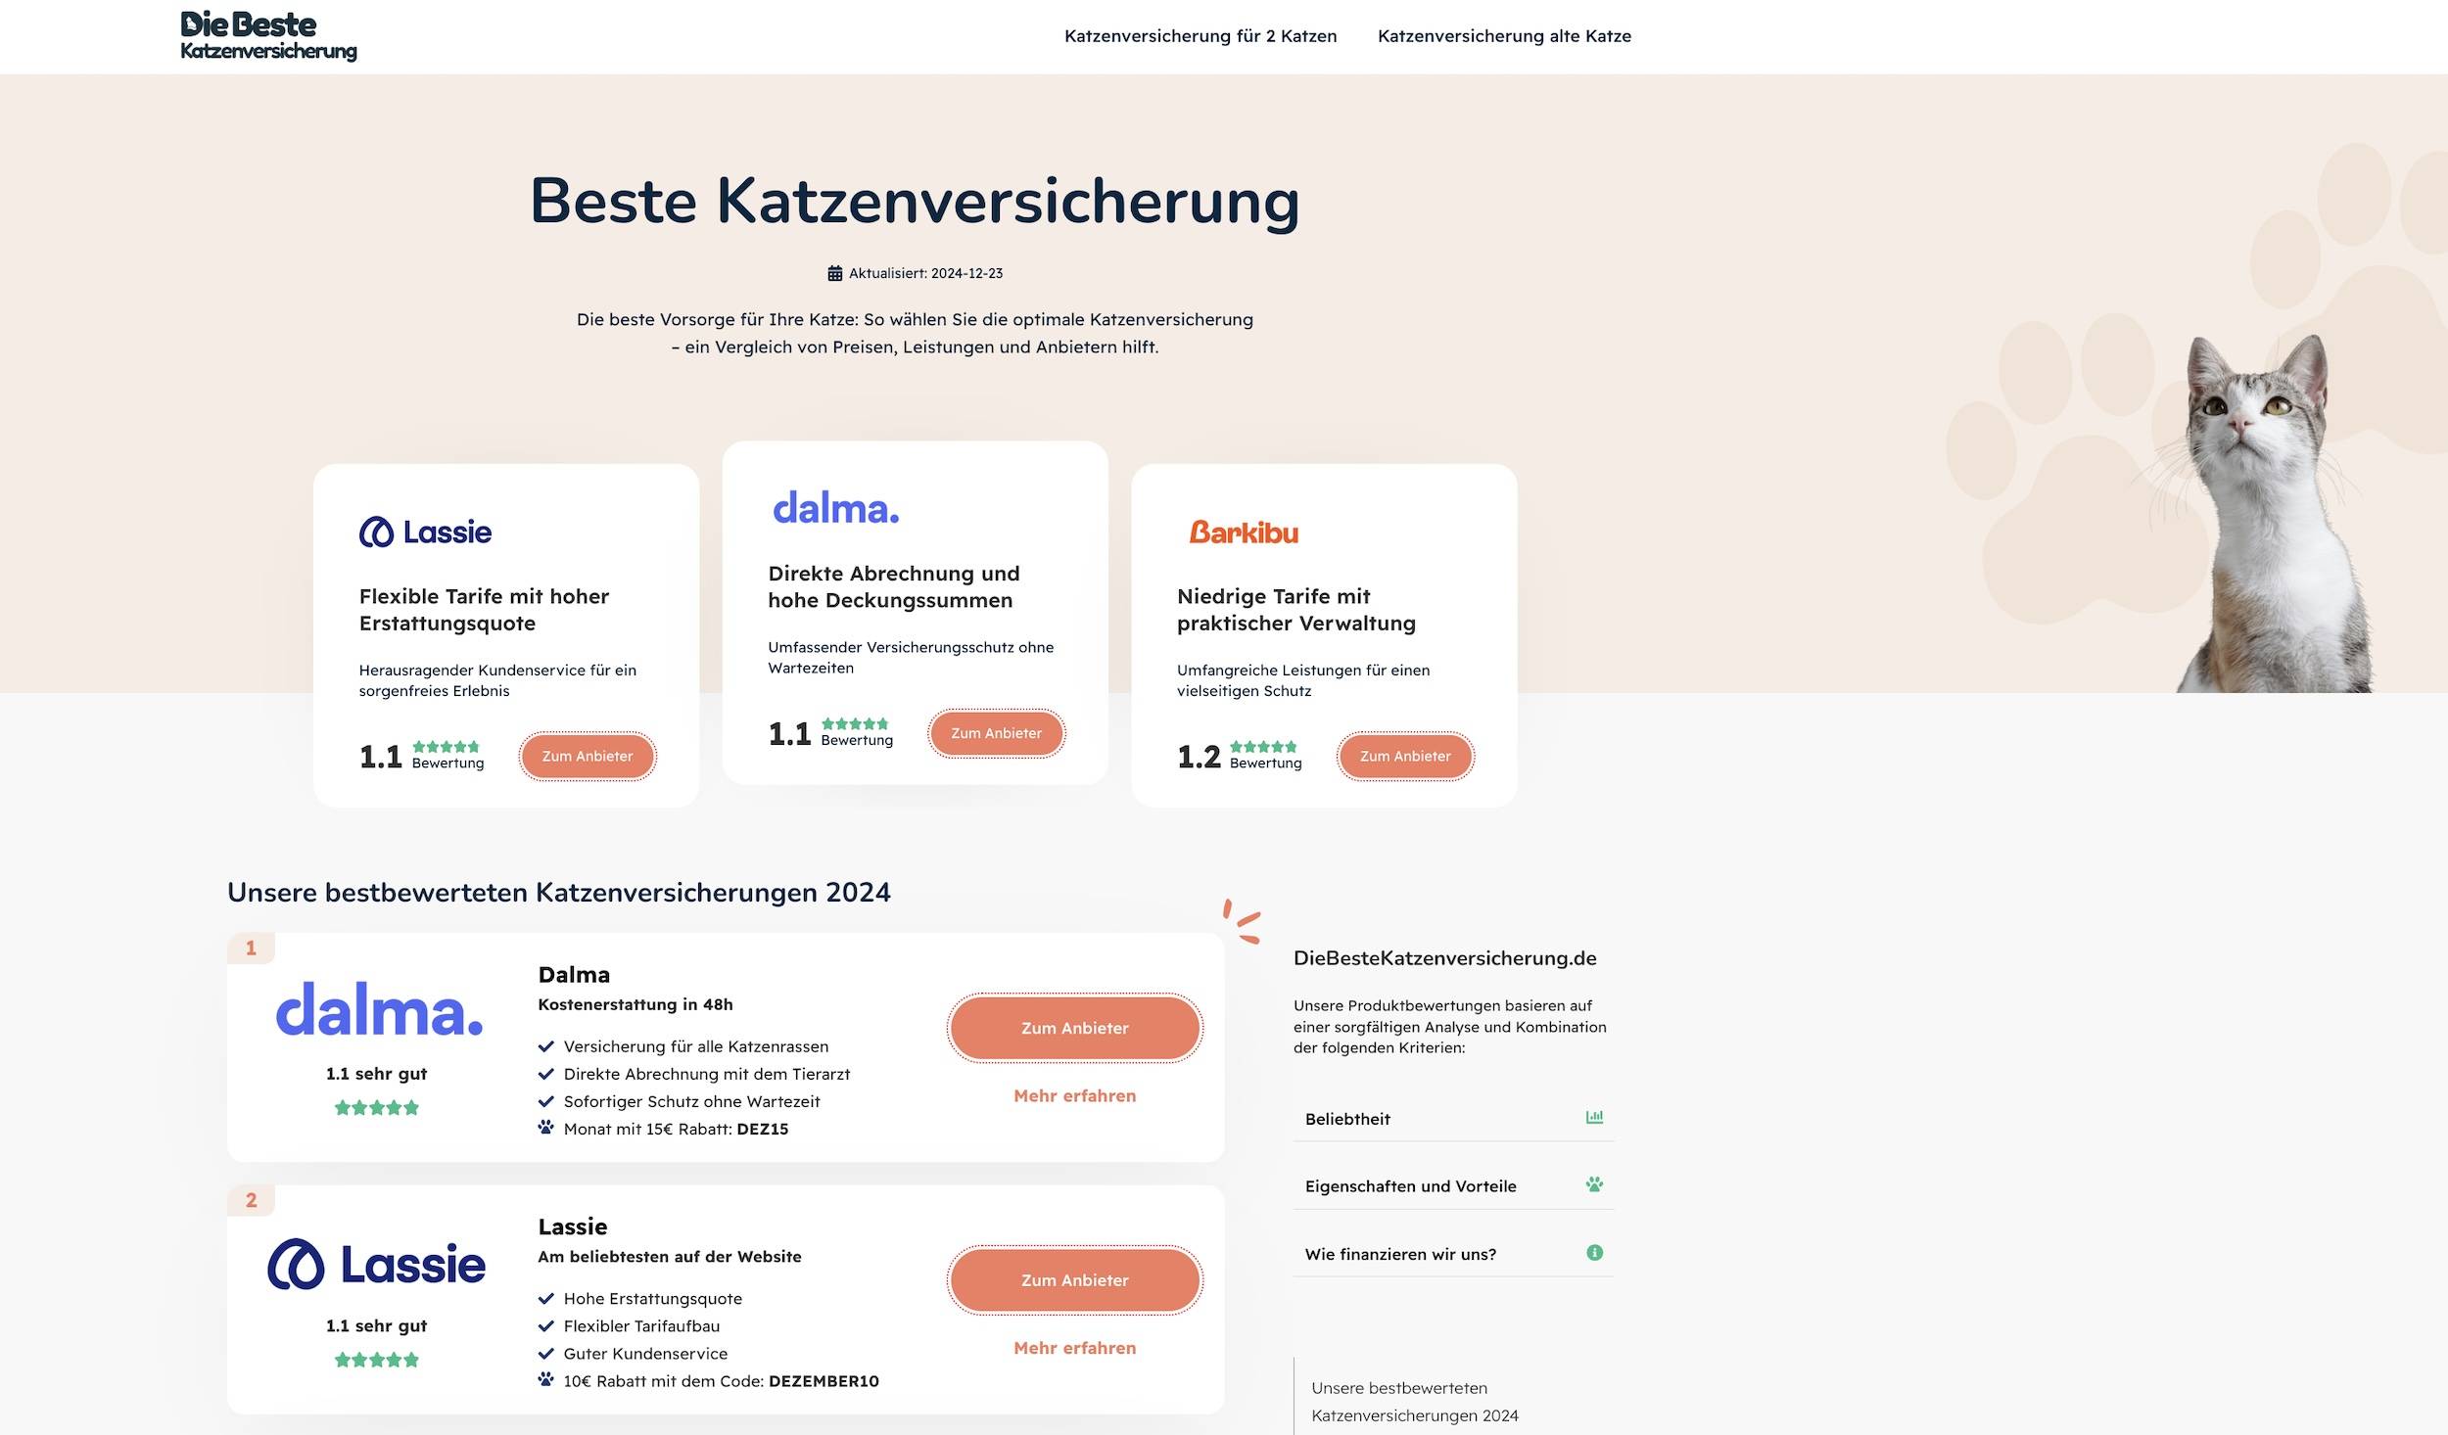The image size is (2448, 1435).
Task: Click the Beste Katzenversicherung main heading
Action: [x=915, y=202]
